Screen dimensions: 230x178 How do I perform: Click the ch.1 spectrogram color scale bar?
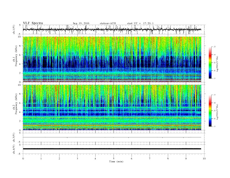tap(210, 63)
